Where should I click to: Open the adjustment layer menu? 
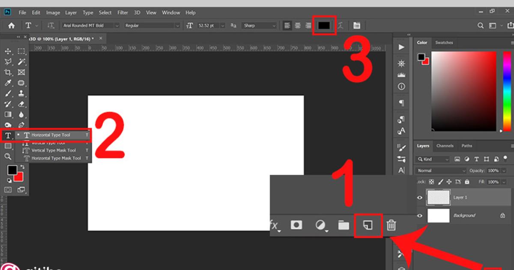coord(321,225)
